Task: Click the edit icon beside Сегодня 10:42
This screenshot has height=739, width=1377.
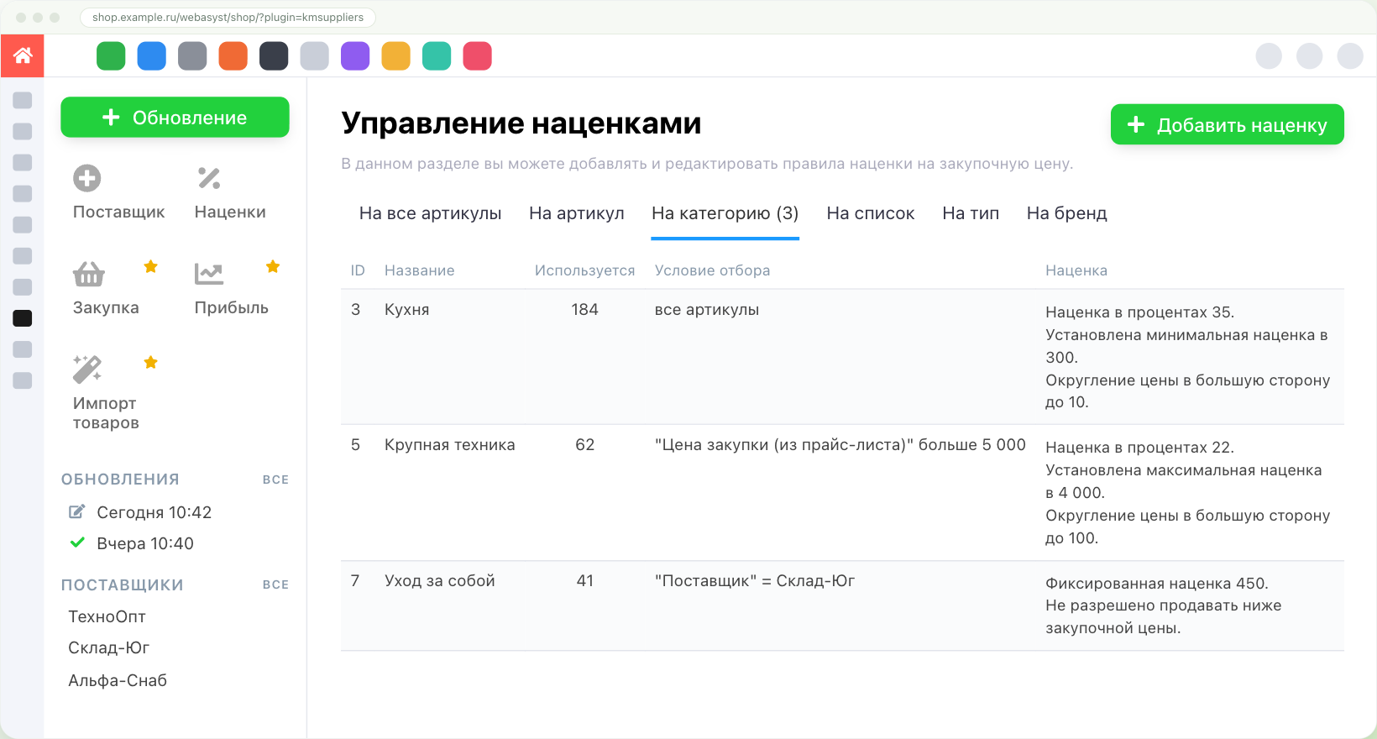Action: point(77,511)
